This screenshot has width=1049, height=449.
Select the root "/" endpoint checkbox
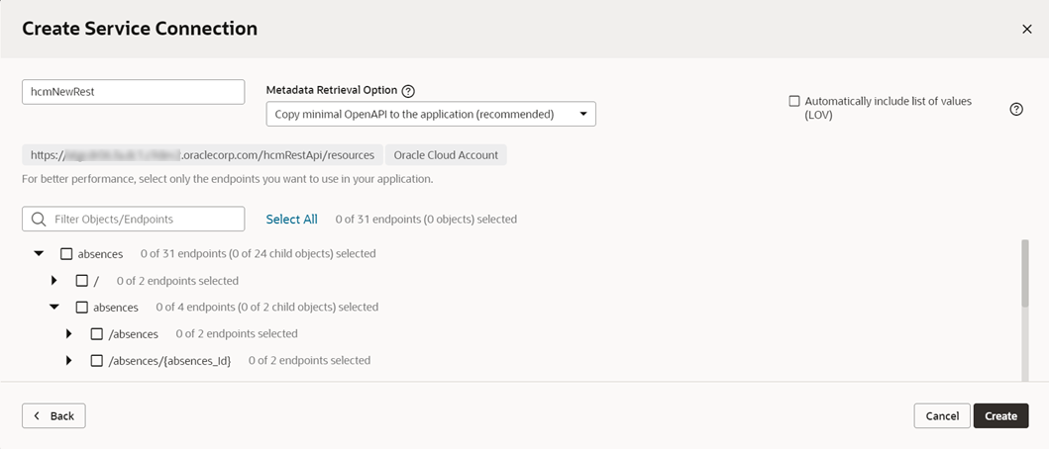[x=82, y=281]
